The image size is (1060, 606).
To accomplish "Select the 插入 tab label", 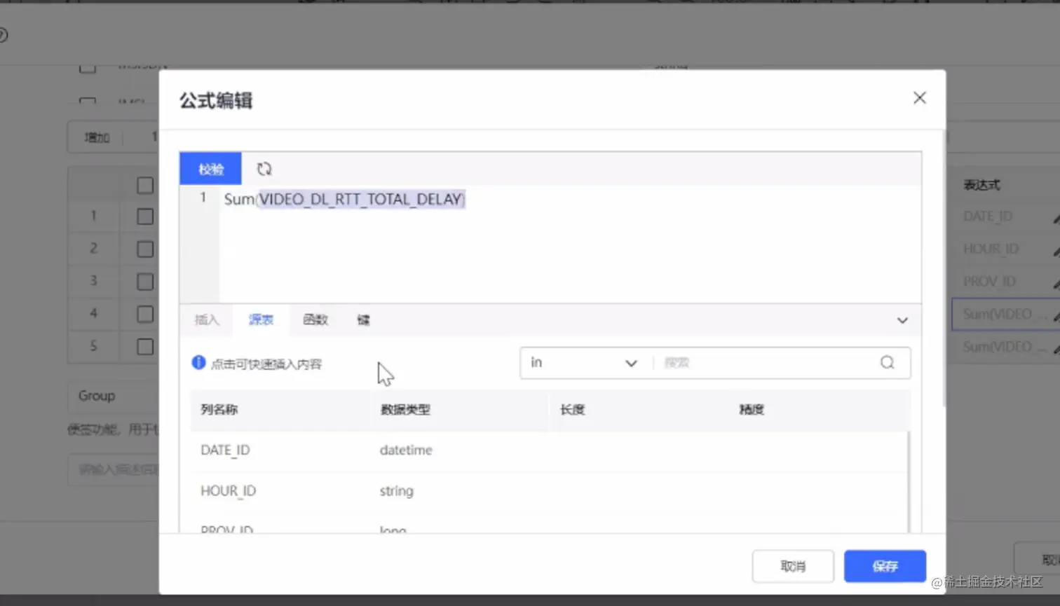I will [207, 320].
